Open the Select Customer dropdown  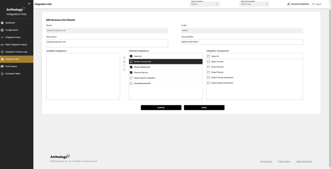[x=204, y=4]
